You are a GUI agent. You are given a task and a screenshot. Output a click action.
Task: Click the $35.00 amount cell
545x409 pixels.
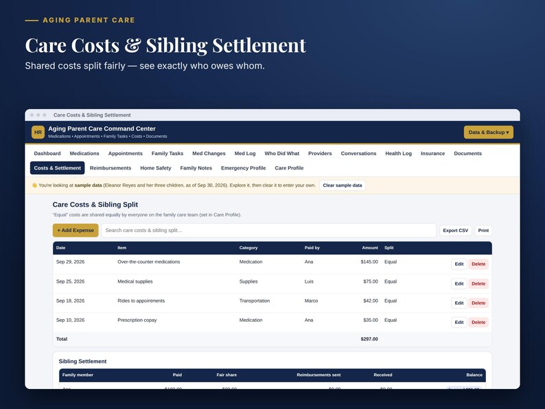click(x=371, y=320)
